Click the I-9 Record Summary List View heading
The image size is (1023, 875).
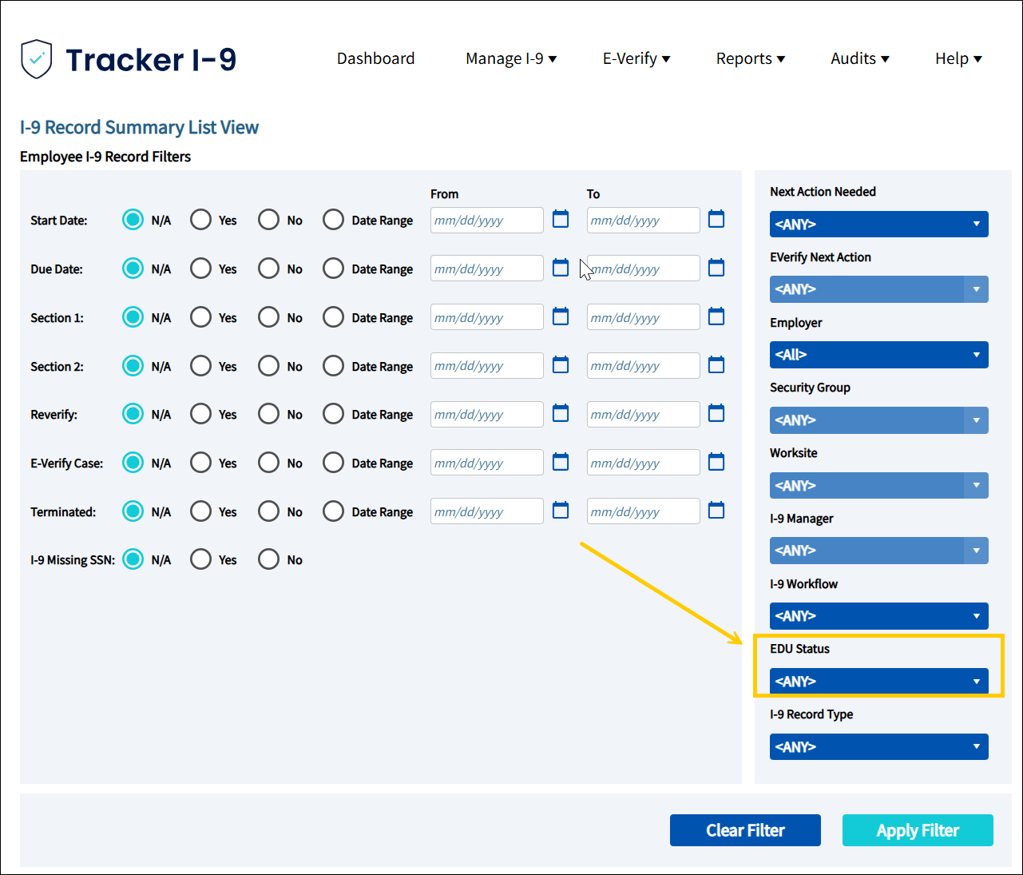[140, 128]
